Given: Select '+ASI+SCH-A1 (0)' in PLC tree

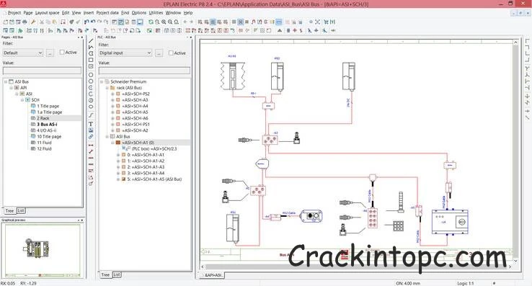Looking at the screenshot, I should coord(138,143).
